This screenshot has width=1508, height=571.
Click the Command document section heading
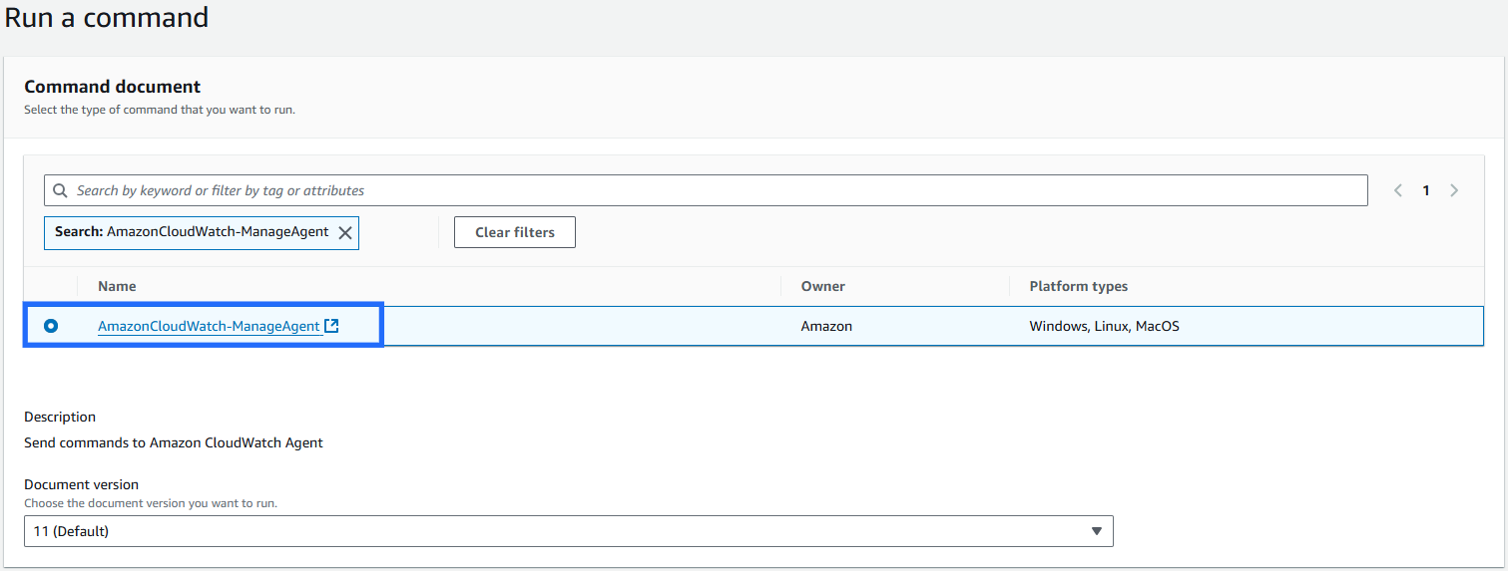point(112,87)
